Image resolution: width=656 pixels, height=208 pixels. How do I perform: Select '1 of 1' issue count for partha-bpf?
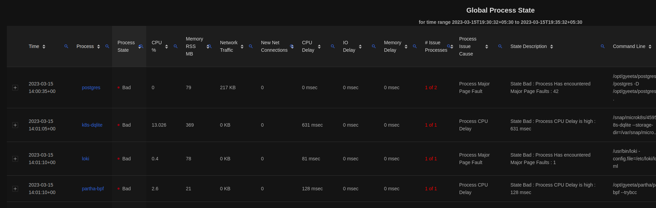click(431, 189)
